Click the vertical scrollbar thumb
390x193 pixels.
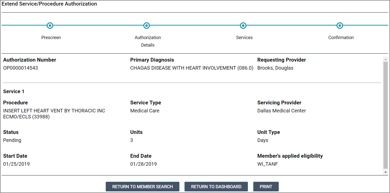[x=385, y=115]
